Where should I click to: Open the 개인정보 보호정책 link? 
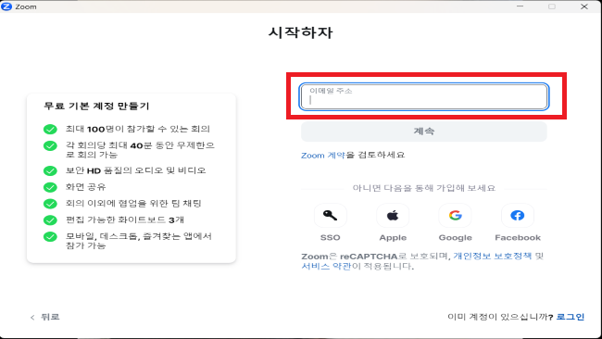492,256
